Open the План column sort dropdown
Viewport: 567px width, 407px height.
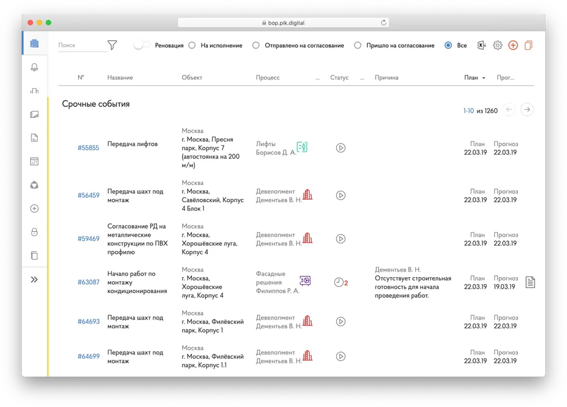pos(476,77)
